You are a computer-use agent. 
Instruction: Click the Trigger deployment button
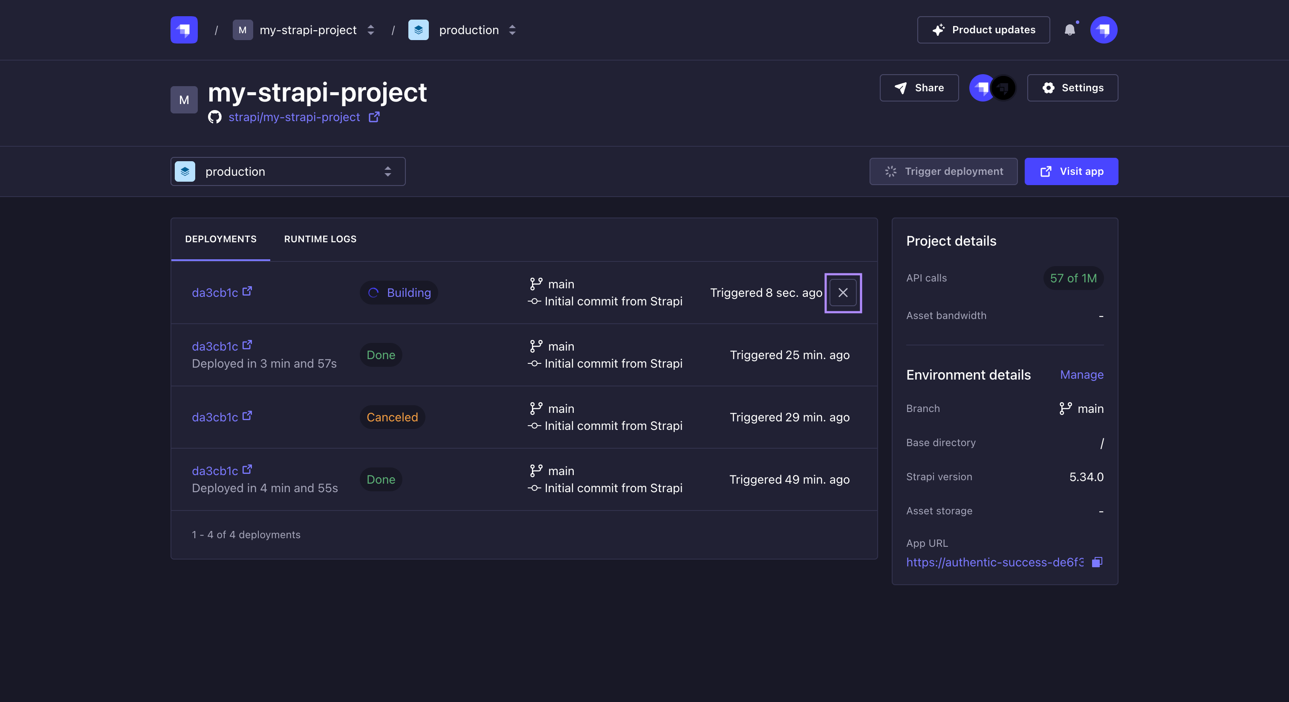tap(943, 172)
